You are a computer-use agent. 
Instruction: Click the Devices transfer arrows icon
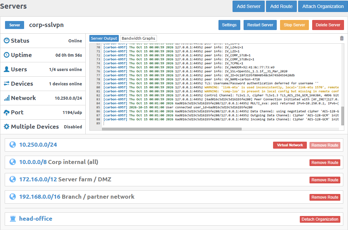click(x=7, y=83)
